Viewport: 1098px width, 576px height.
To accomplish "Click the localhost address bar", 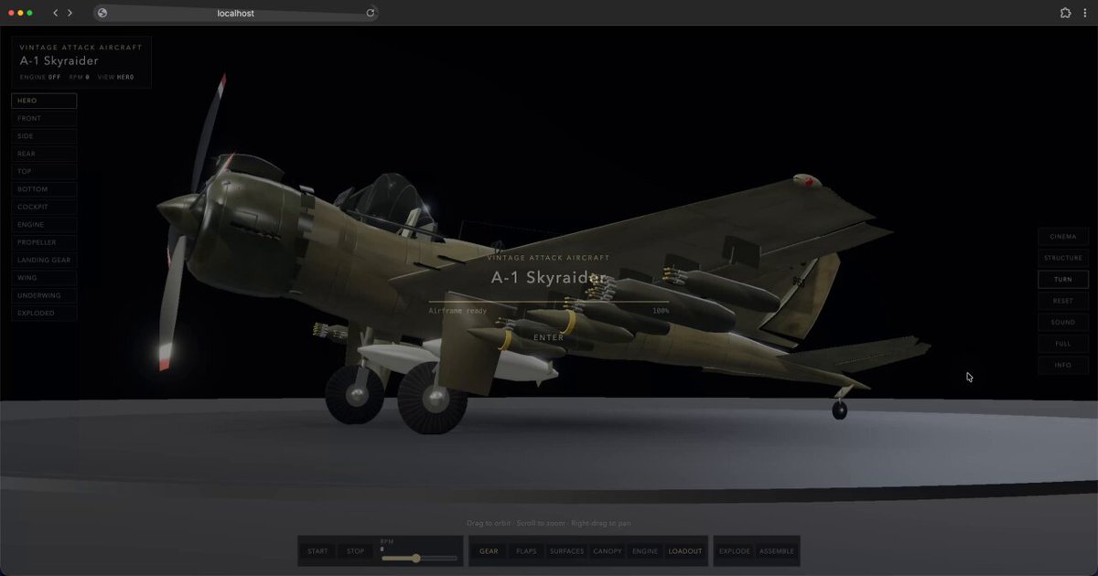I will (x=236, y=13).
